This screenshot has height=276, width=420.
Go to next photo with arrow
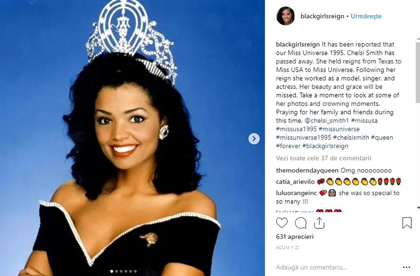pyautogui.click(x=254, y=138)
